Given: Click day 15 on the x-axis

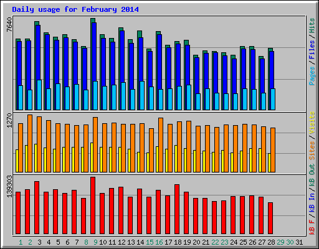Looking at the screenshot, I should (150, 242).
